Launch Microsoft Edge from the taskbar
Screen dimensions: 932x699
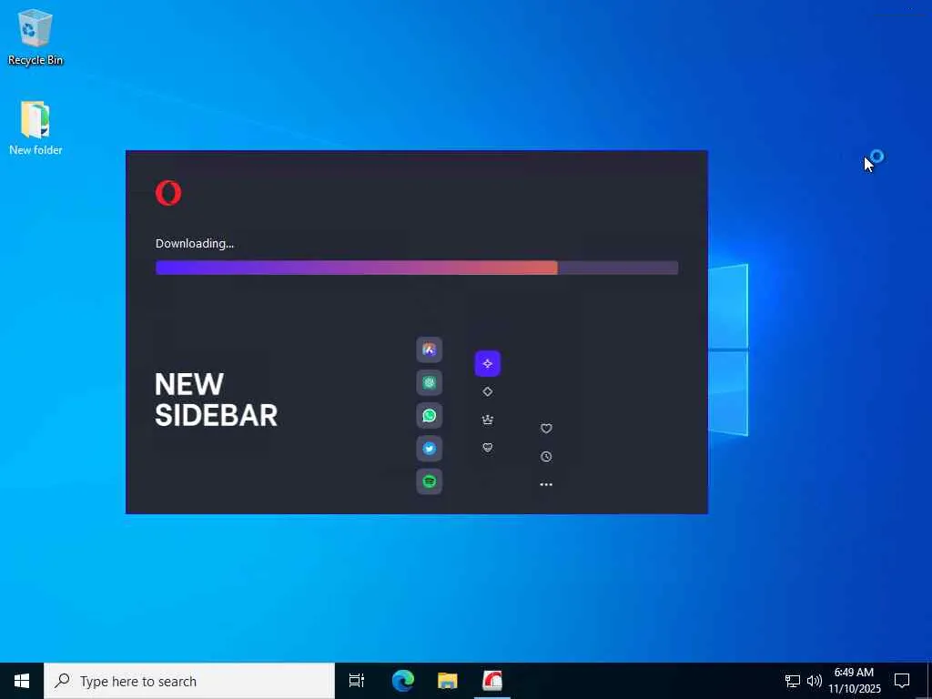402,681
